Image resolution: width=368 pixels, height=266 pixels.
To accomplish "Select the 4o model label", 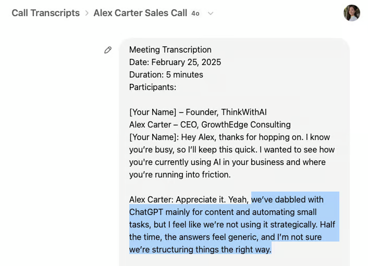I will [x=195, y=14].
